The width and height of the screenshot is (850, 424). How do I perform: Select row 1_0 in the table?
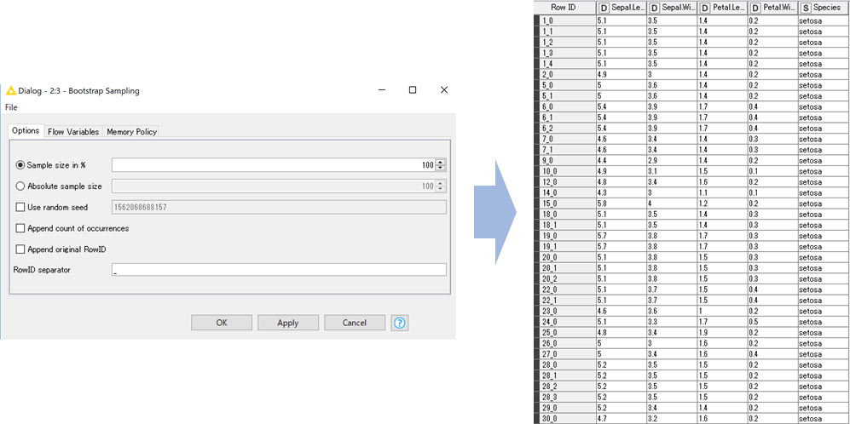tap(691, 20)
